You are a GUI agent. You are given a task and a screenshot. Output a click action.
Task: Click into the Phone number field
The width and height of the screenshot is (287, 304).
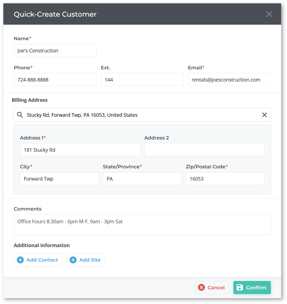click(x=55, y=80)
